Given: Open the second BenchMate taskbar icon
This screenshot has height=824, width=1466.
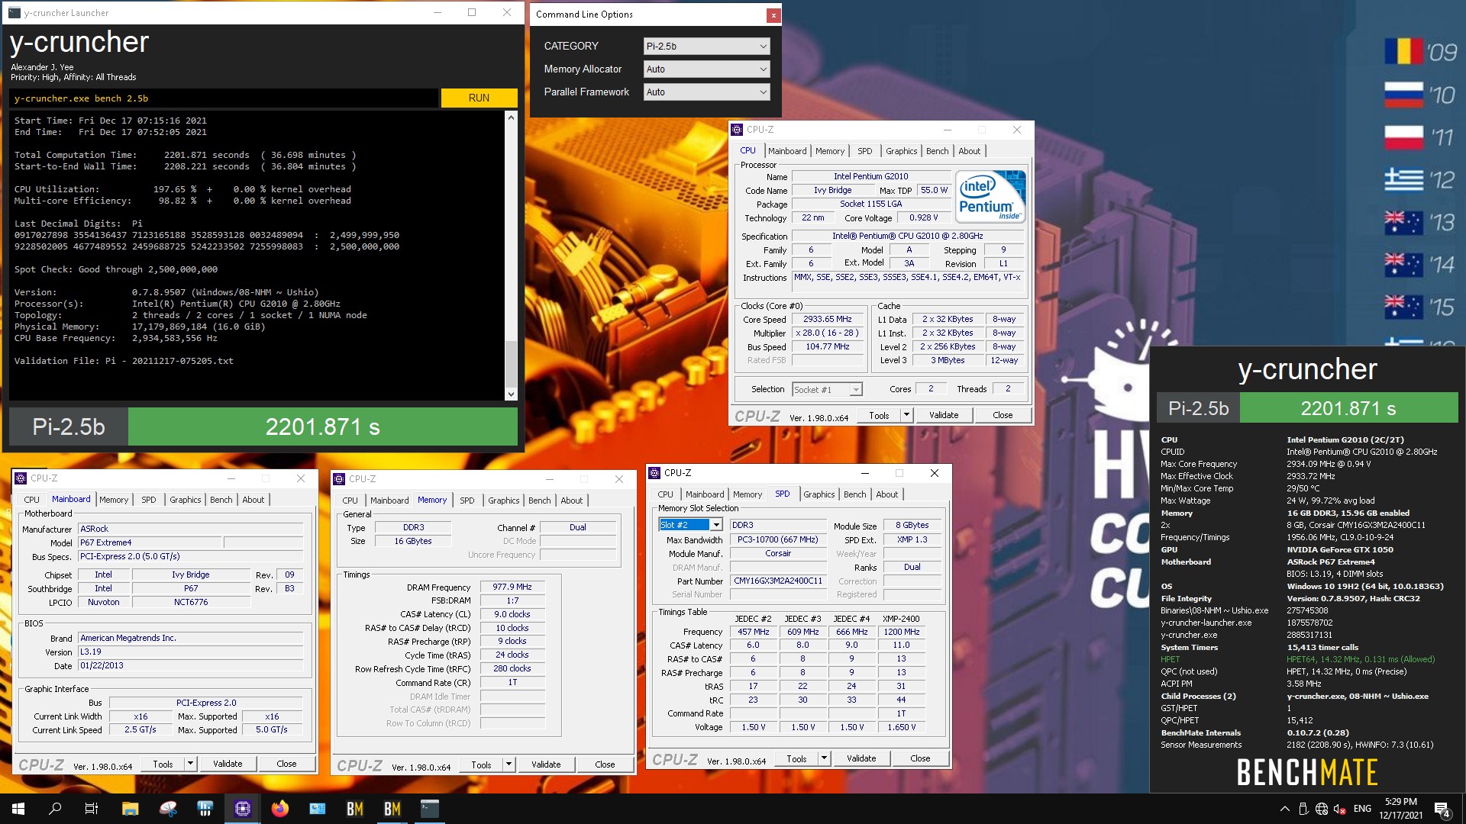Looking at the screenshot, I should pyautogui.click(x=392, y=809).
